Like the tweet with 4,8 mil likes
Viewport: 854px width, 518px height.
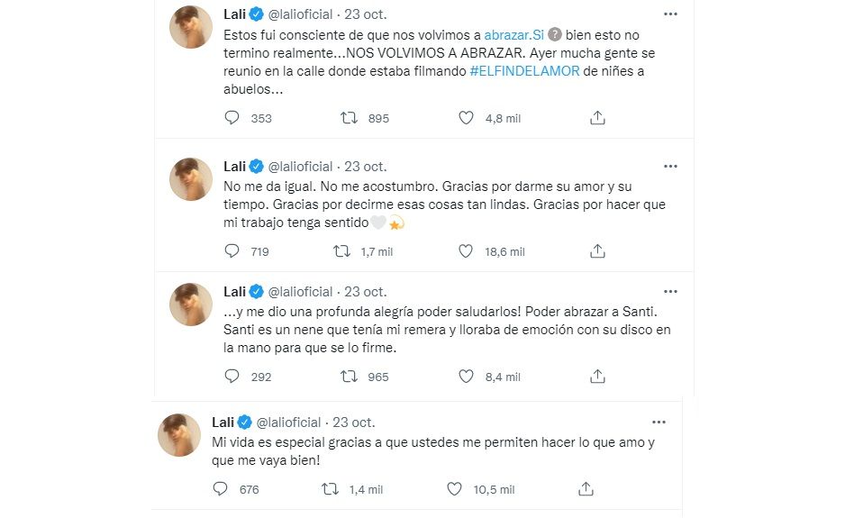tap(466, 118)
